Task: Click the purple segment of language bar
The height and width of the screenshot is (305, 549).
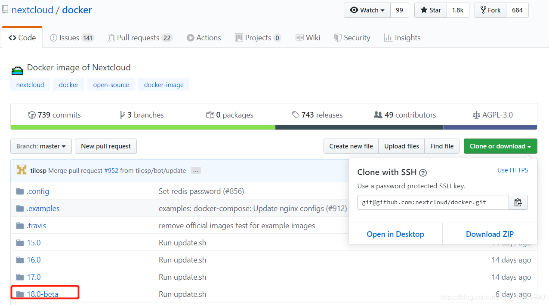Action: coord(490,127)
